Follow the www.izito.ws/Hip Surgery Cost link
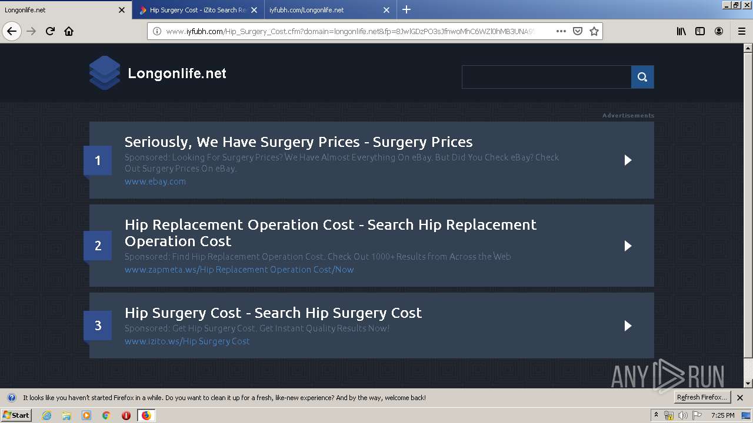Viewport: 753px width, 423px height. (187, 341)
